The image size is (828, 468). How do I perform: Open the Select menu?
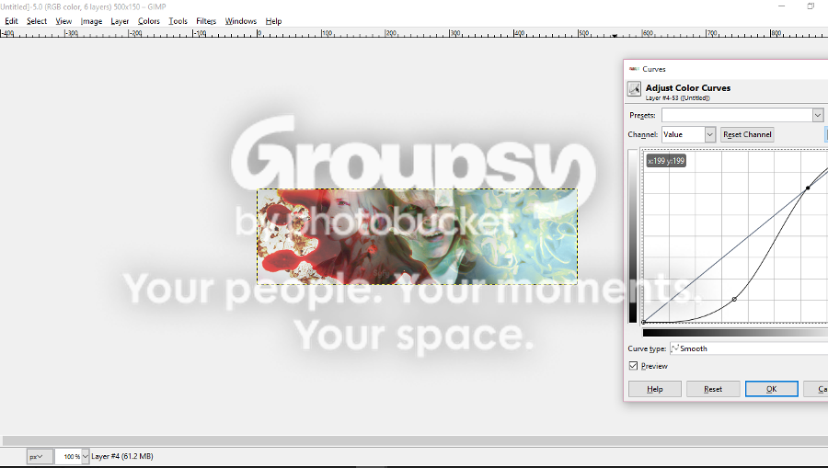click(37, 21)
